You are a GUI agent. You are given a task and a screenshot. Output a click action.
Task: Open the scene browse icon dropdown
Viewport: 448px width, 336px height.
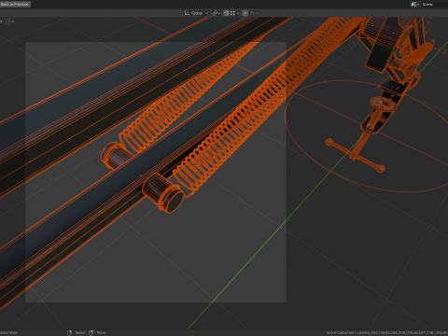tap(415, 4)
